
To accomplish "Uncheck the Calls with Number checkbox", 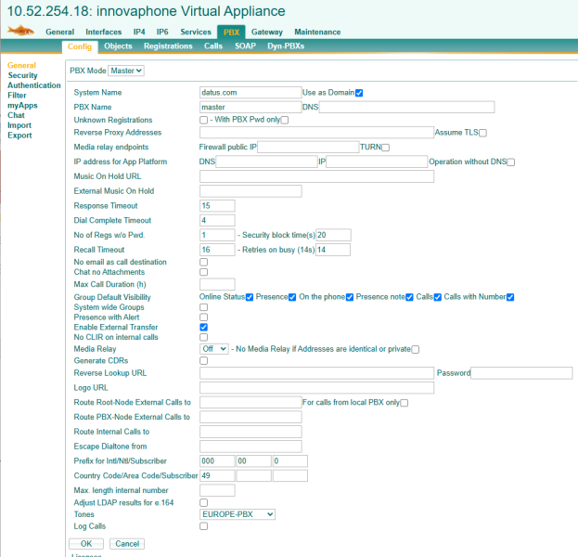I will 510,297.
